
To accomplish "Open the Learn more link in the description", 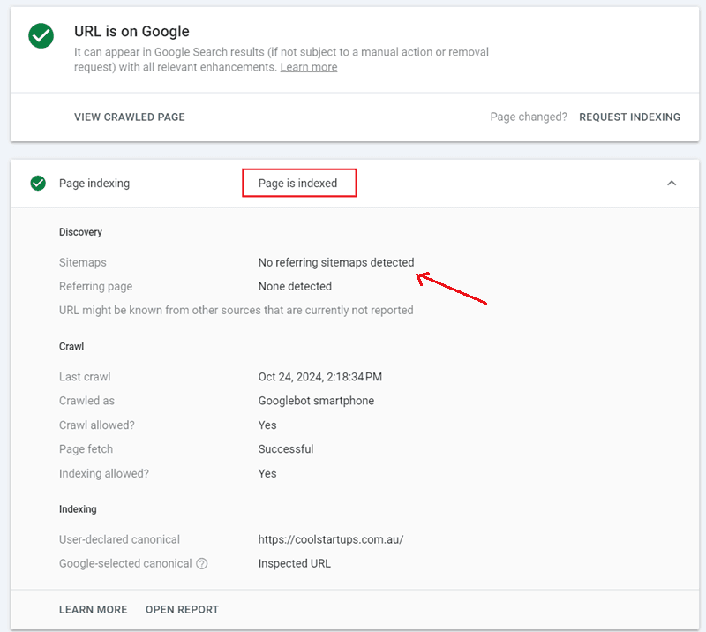I will (x=308, y=67).
